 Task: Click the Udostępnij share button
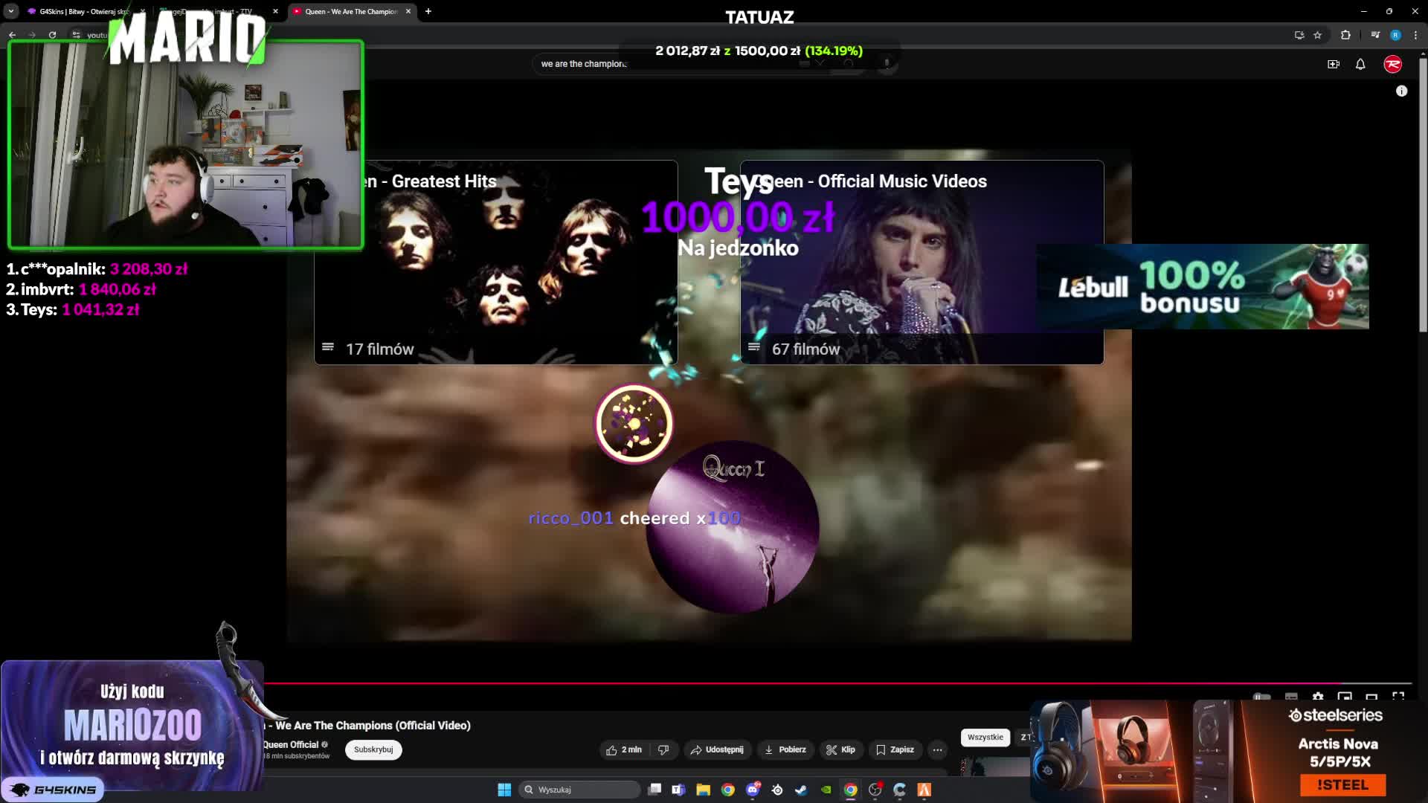717,749
